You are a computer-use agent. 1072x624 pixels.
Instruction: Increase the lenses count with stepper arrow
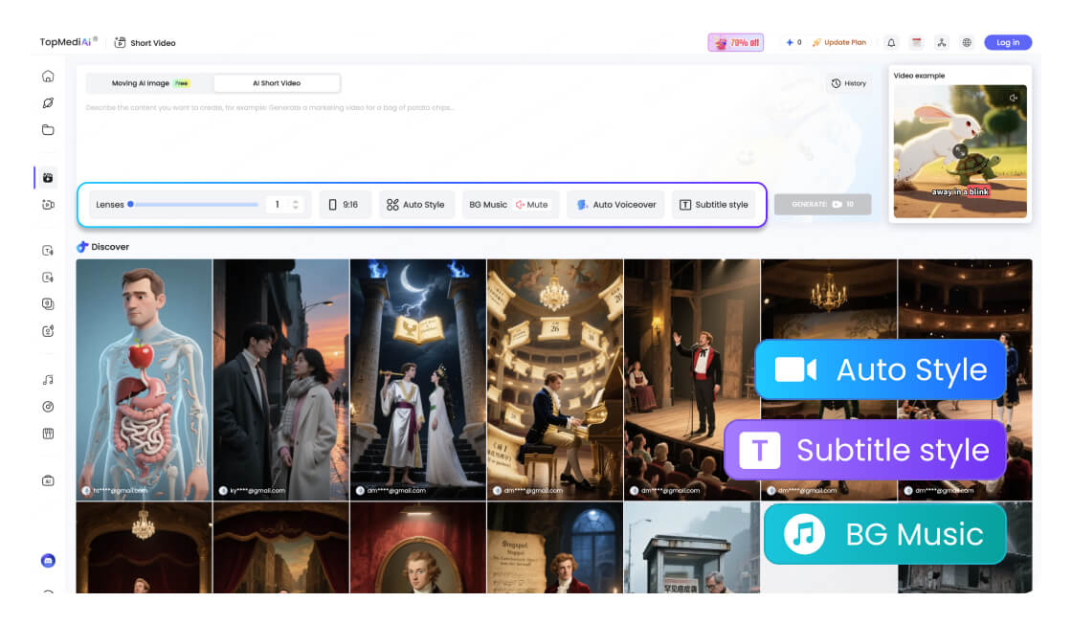296,201
